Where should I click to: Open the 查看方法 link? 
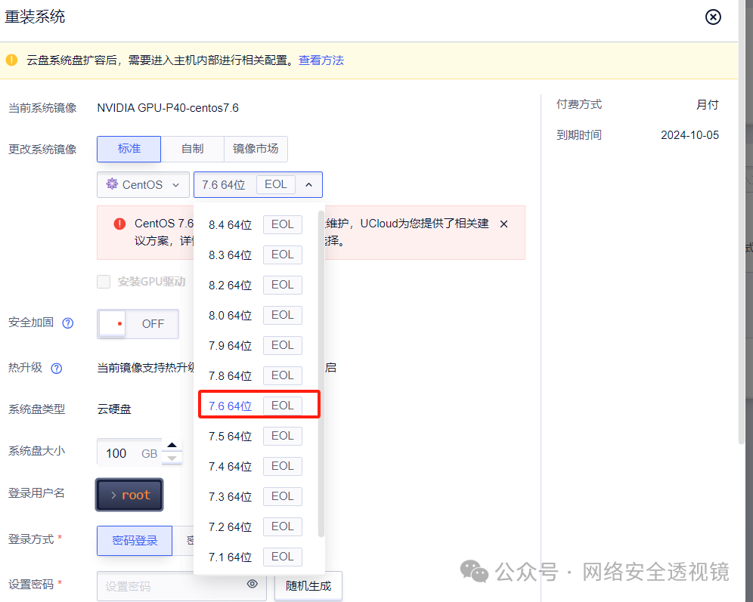321,60
